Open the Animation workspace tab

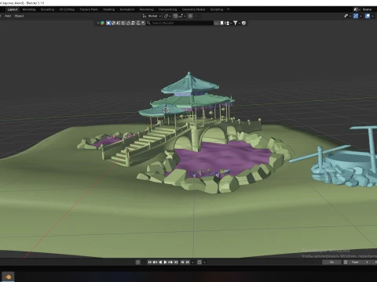(127, 9)
